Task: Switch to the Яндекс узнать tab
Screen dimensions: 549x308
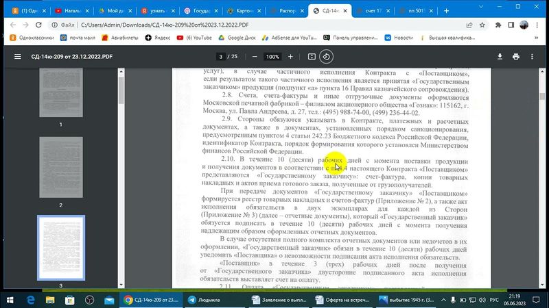Action: click(x=158, y=11)
